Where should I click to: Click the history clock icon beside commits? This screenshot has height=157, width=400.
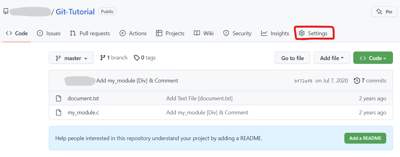click(x=357, y=81)
